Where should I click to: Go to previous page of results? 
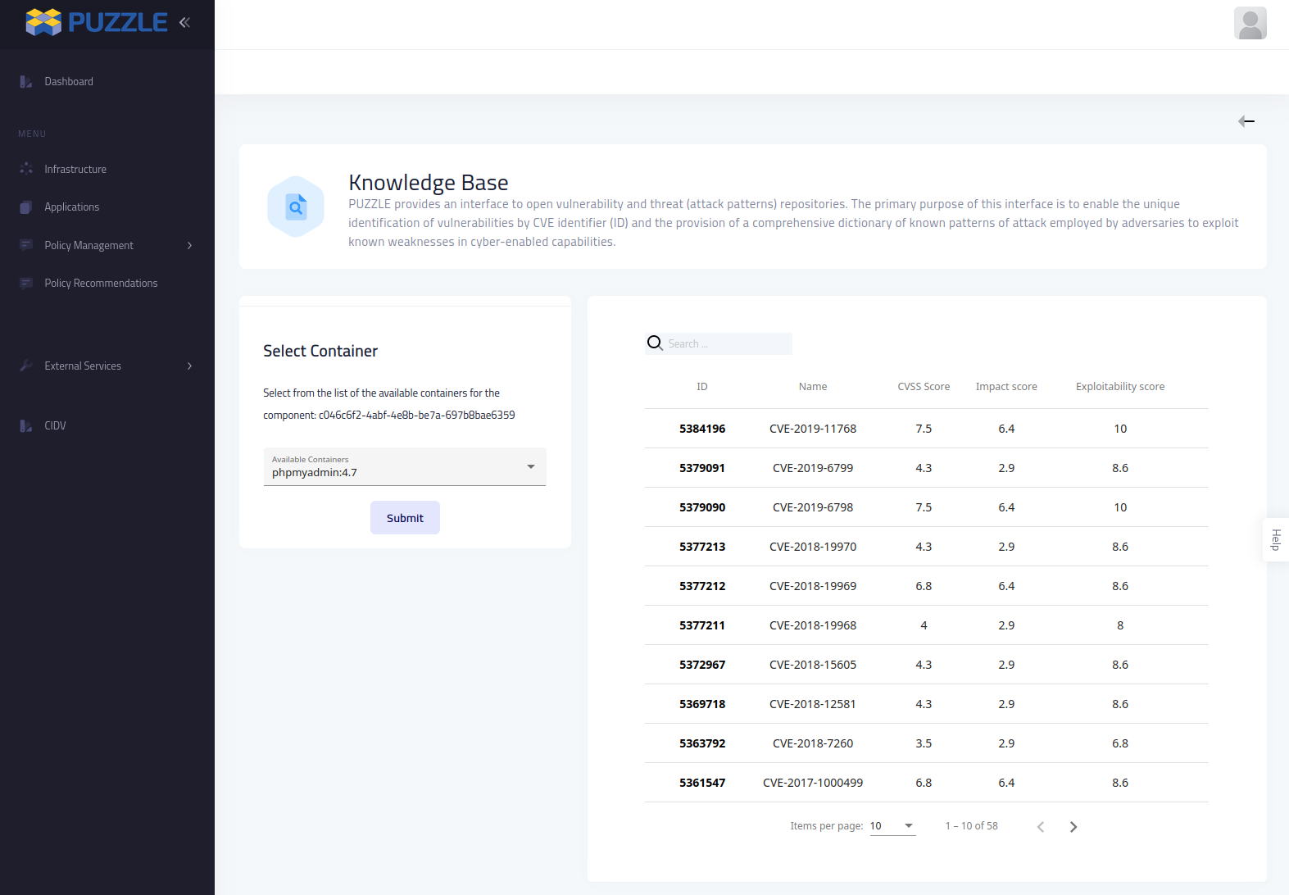point(1041,826)
